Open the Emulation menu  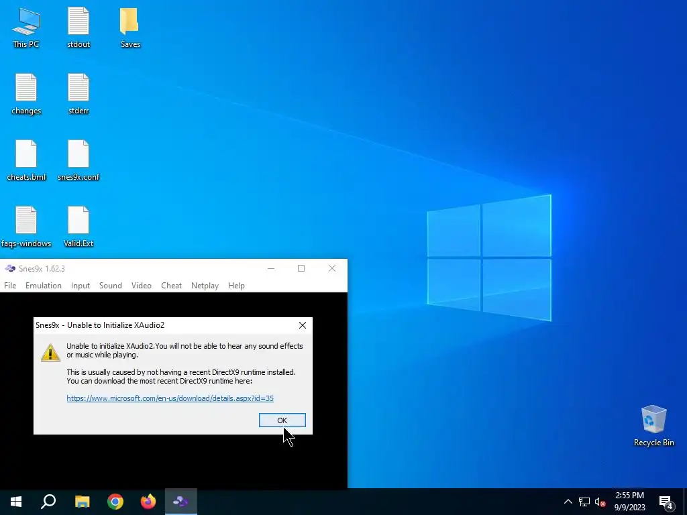[x=44, y=286]
